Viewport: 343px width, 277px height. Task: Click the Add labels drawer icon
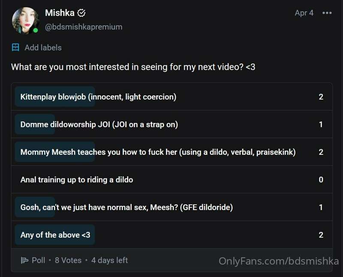(15, 47)
